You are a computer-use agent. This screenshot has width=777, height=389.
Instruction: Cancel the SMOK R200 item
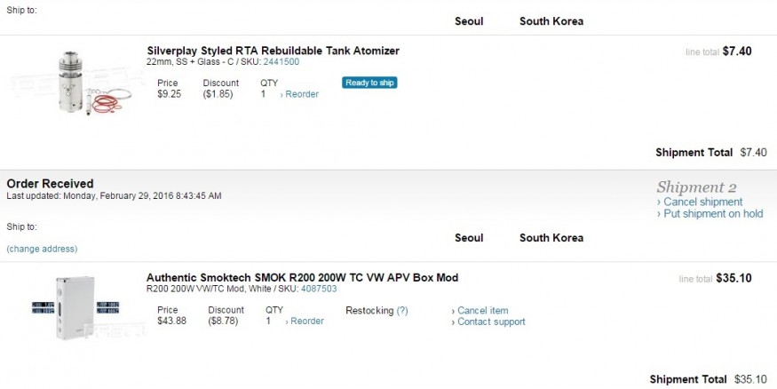coord(480,311)
